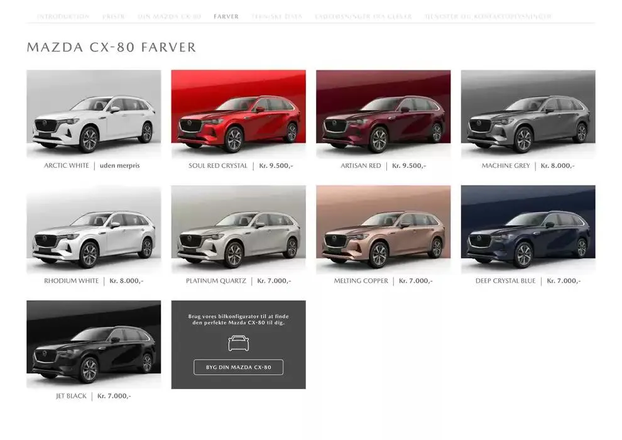Select the Melting Copper car thumbnail

(x=384, y=228)
